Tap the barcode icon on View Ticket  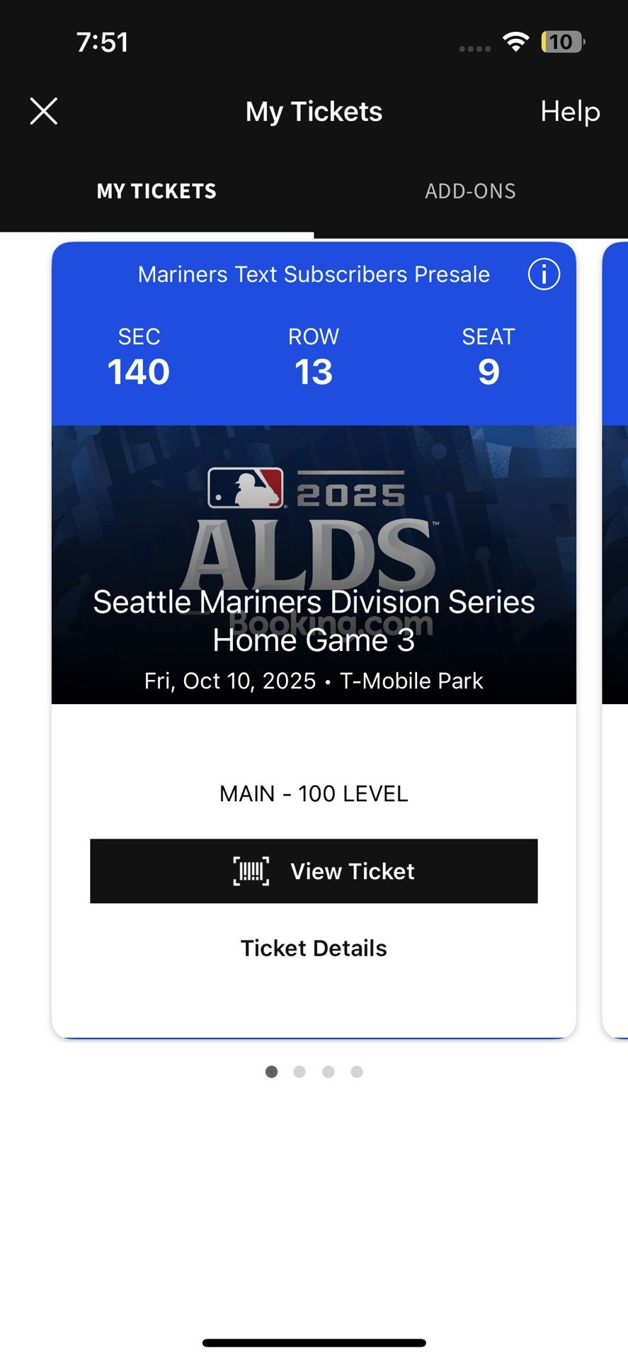pos(251,871)
